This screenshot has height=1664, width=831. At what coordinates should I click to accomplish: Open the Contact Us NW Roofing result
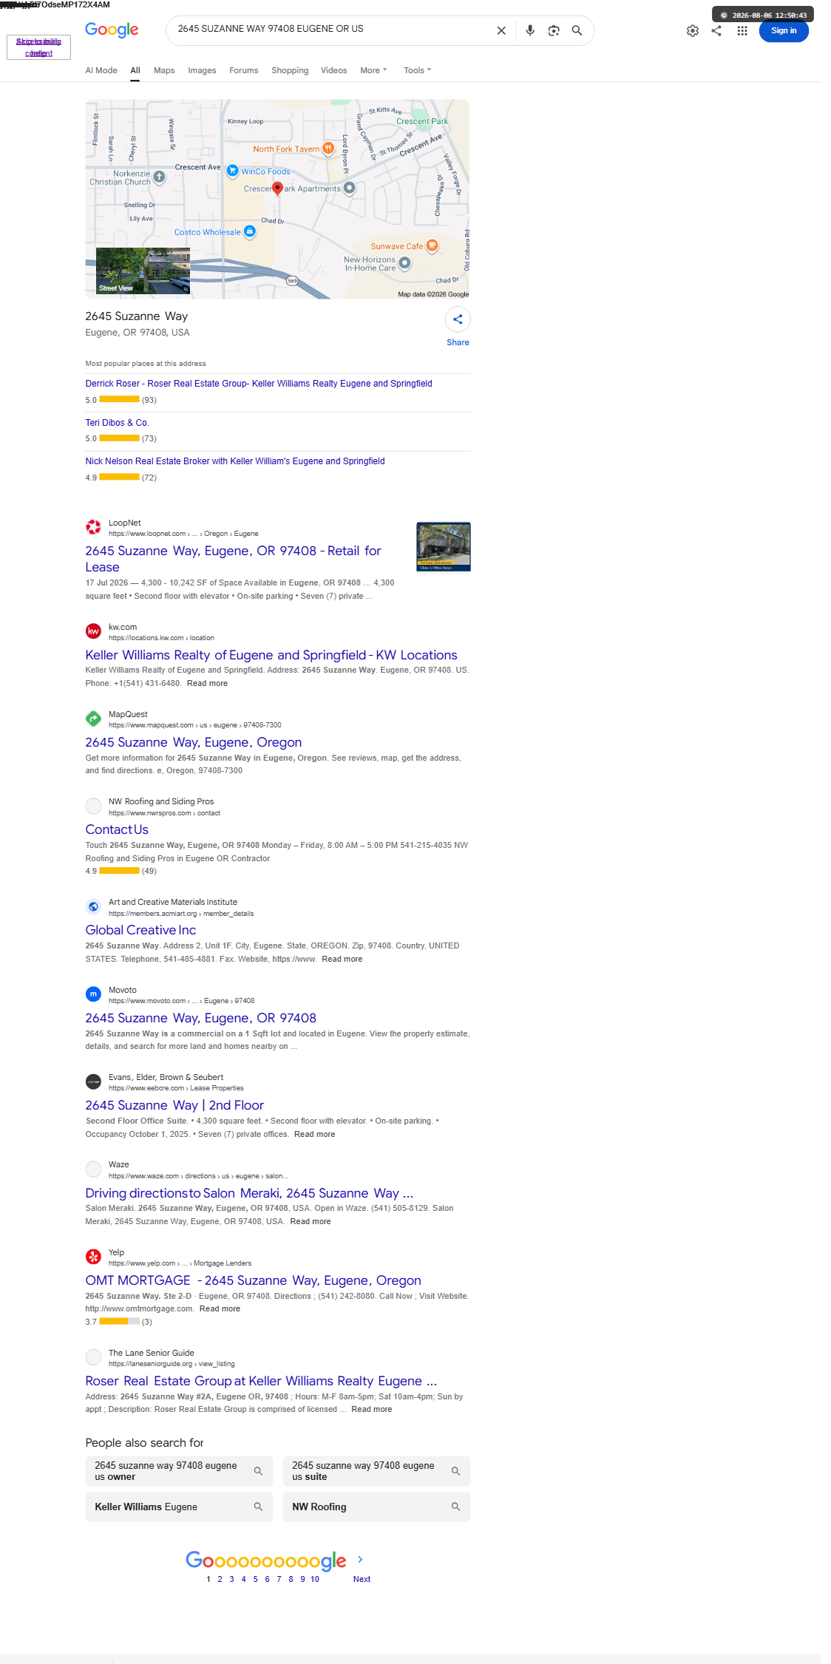[x=117, y=829]
